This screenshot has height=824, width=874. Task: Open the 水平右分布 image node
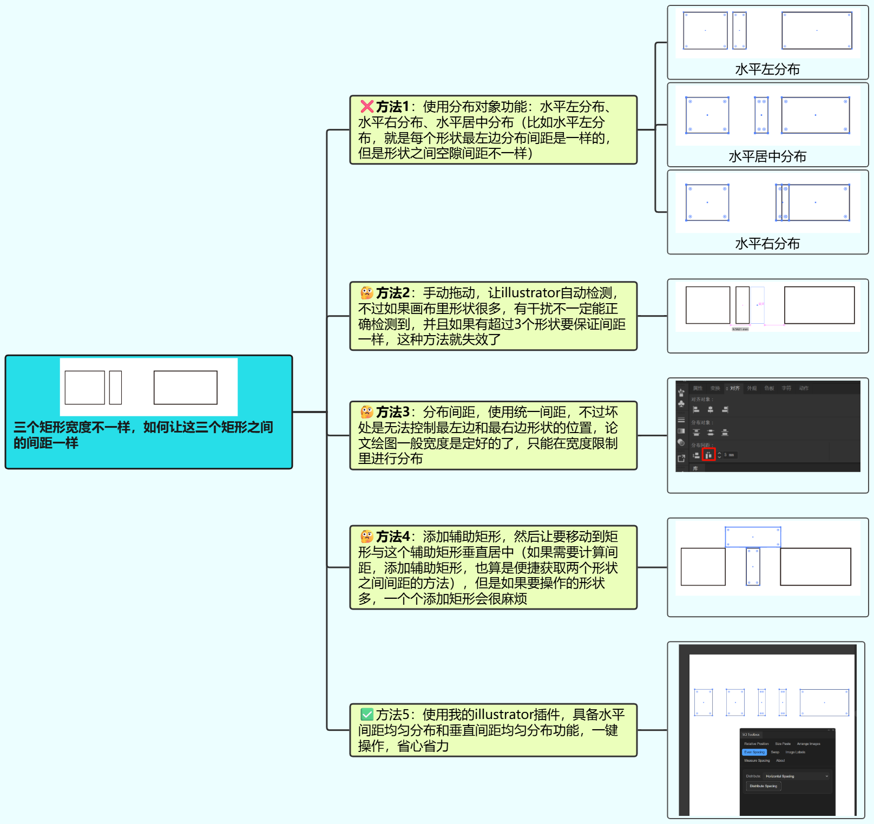768,212
